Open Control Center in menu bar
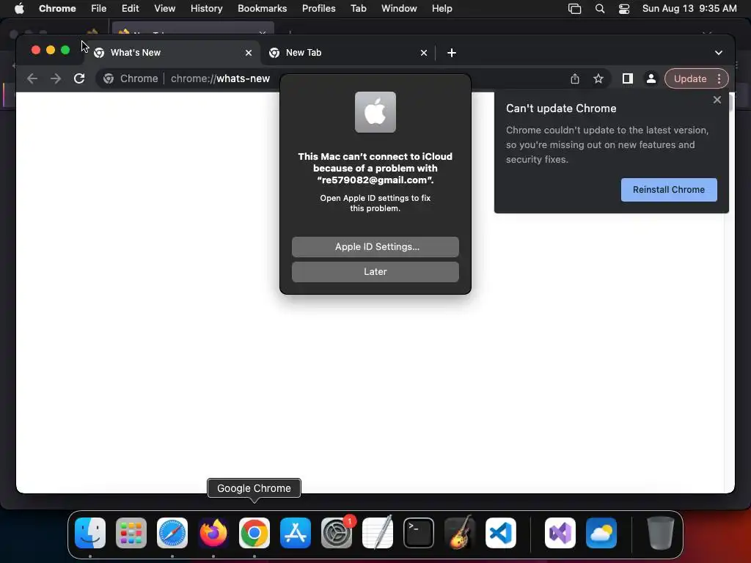 [x=624, y=9]
